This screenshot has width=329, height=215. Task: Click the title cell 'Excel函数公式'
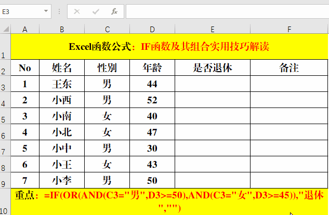(x=169, y=47)
